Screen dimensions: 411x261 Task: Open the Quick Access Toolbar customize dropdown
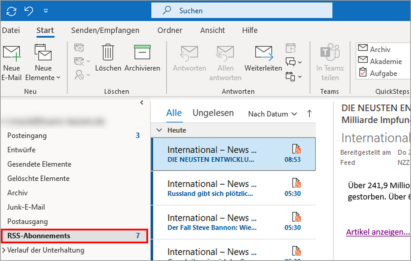coord(46,11)
